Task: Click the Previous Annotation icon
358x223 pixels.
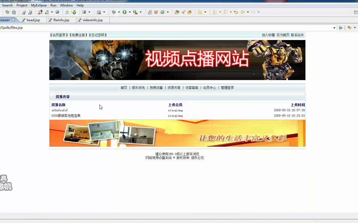Action: pos(225,12)
